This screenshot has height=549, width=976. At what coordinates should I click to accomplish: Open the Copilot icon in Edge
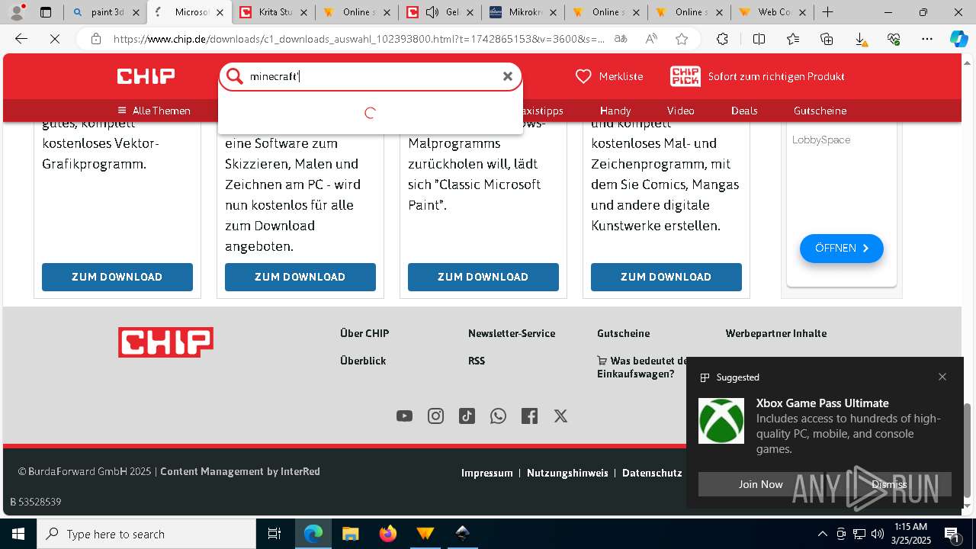959,39
